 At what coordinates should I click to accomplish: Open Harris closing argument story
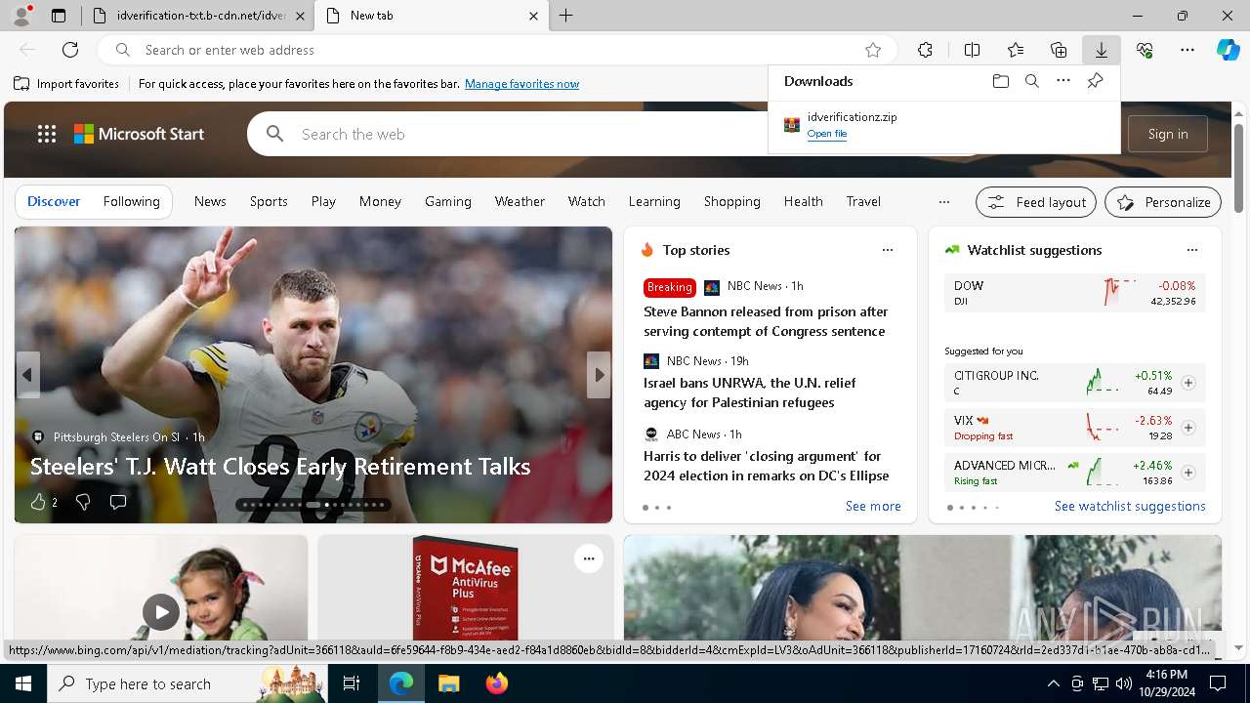tap(766, 466)
